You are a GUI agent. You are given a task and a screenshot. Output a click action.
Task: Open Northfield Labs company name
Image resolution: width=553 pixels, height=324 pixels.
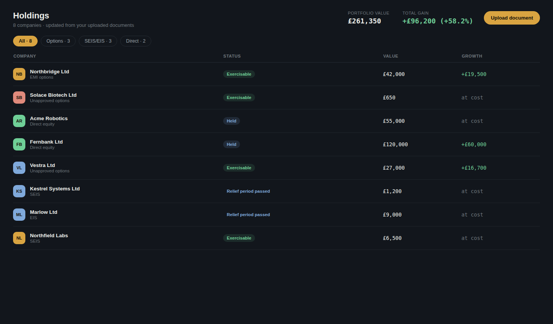click(49, 235)
